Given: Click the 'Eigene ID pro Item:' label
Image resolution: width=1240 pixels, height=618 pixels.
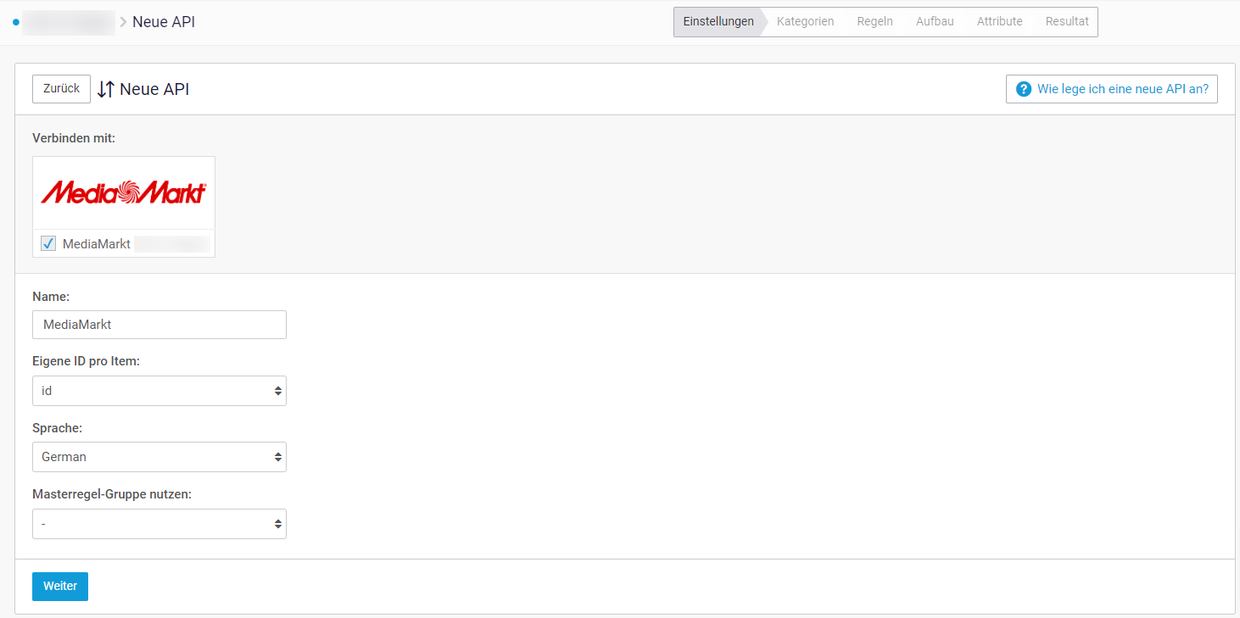Looking at the screenshot, I should [87, 361].
